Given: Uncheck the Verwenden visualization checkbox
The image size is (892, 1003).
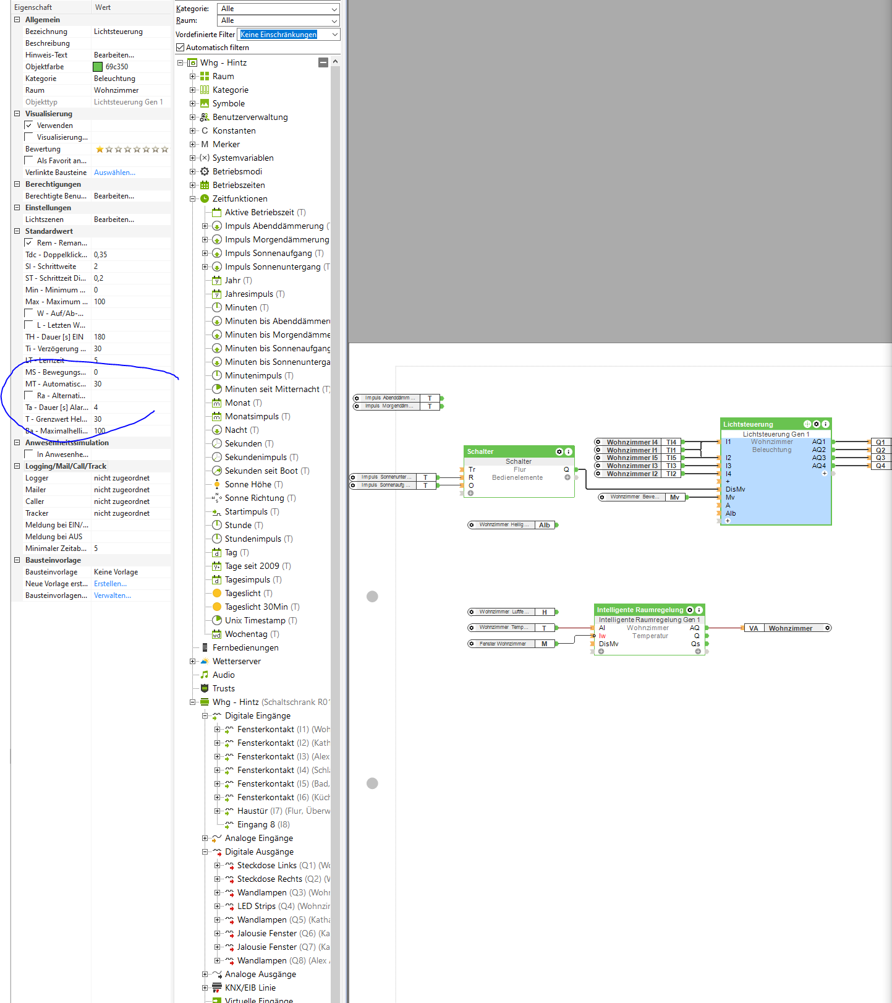Looking at the screenshot, I should click(29, 126).
